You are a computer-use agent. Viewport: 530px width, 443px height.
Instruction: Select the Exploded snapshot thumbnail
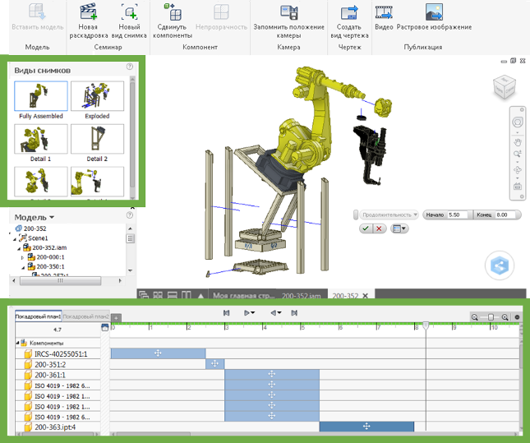[97, 96]
